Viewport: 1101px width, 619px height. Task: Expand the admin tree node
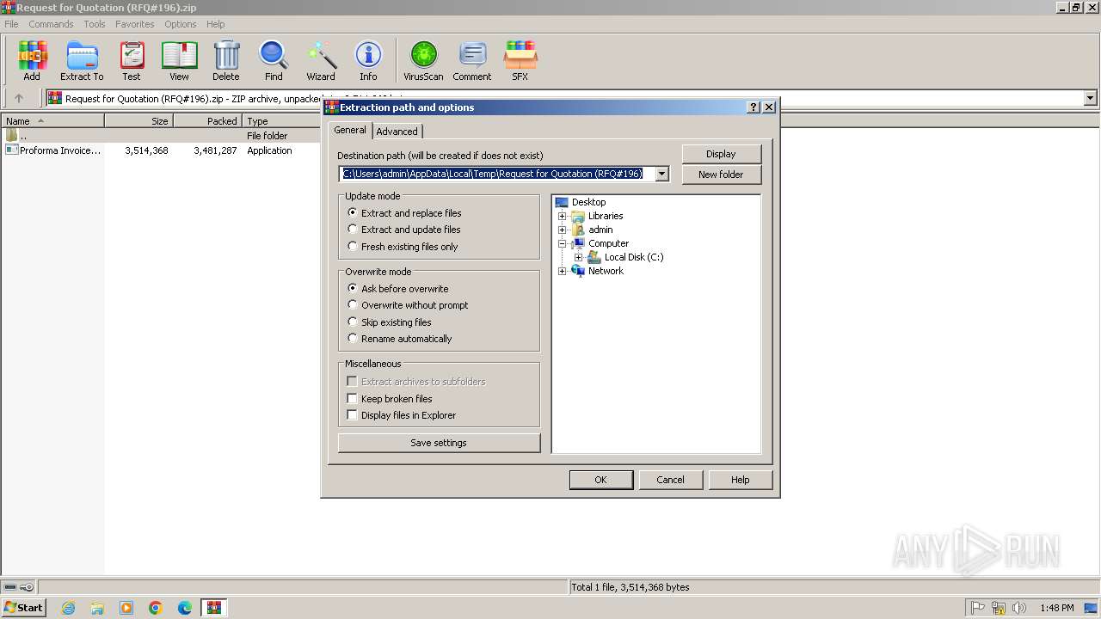(x=563, y=230)
